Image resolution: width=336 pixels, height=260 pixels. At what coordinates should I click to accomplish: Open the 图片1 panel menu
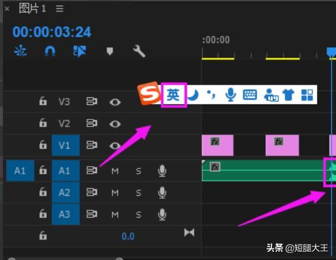coord(59,9)
